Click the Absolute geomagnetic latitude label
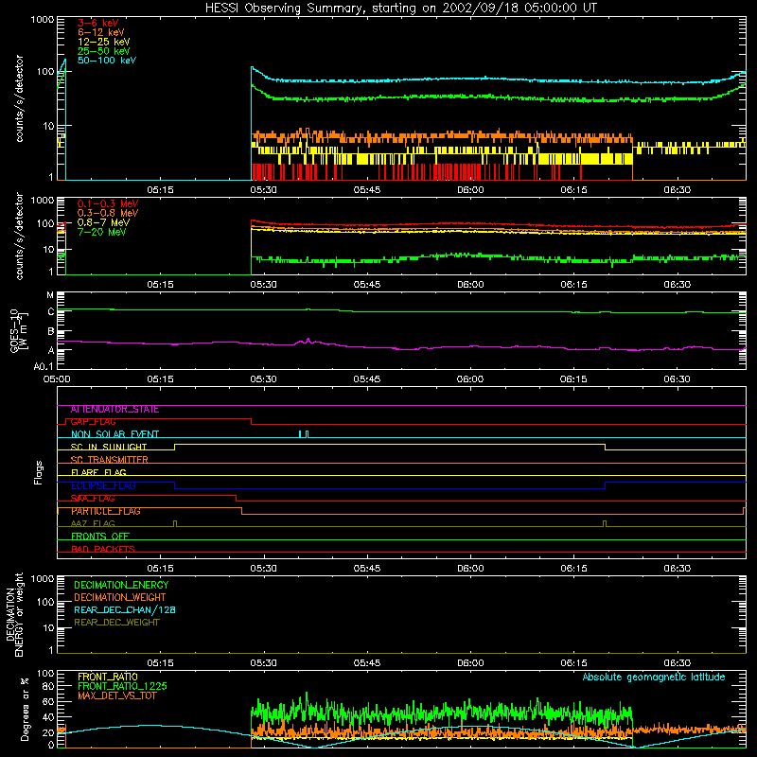 click(x=654, y=678)
